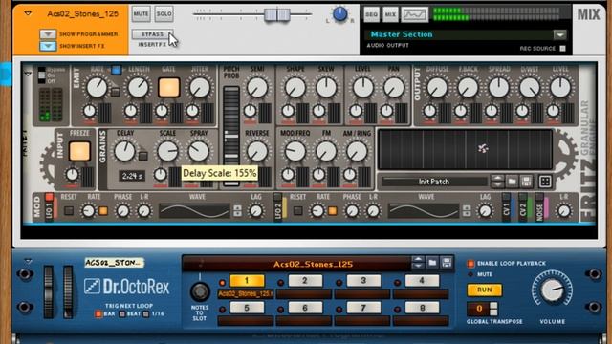The height and width of the screenshot is (344, 612).
Task: Open the Master Section output dropdown
Action: 559,34
